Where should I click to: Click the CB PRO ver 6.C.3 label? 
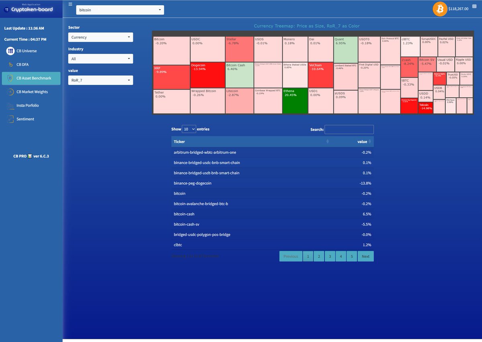pos(31,156)
